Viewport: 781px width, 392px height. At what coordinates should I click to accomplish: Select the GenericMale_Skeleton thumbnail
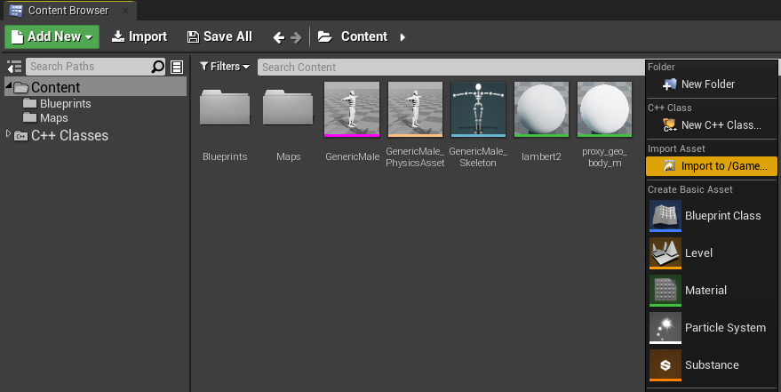[478, 110]
